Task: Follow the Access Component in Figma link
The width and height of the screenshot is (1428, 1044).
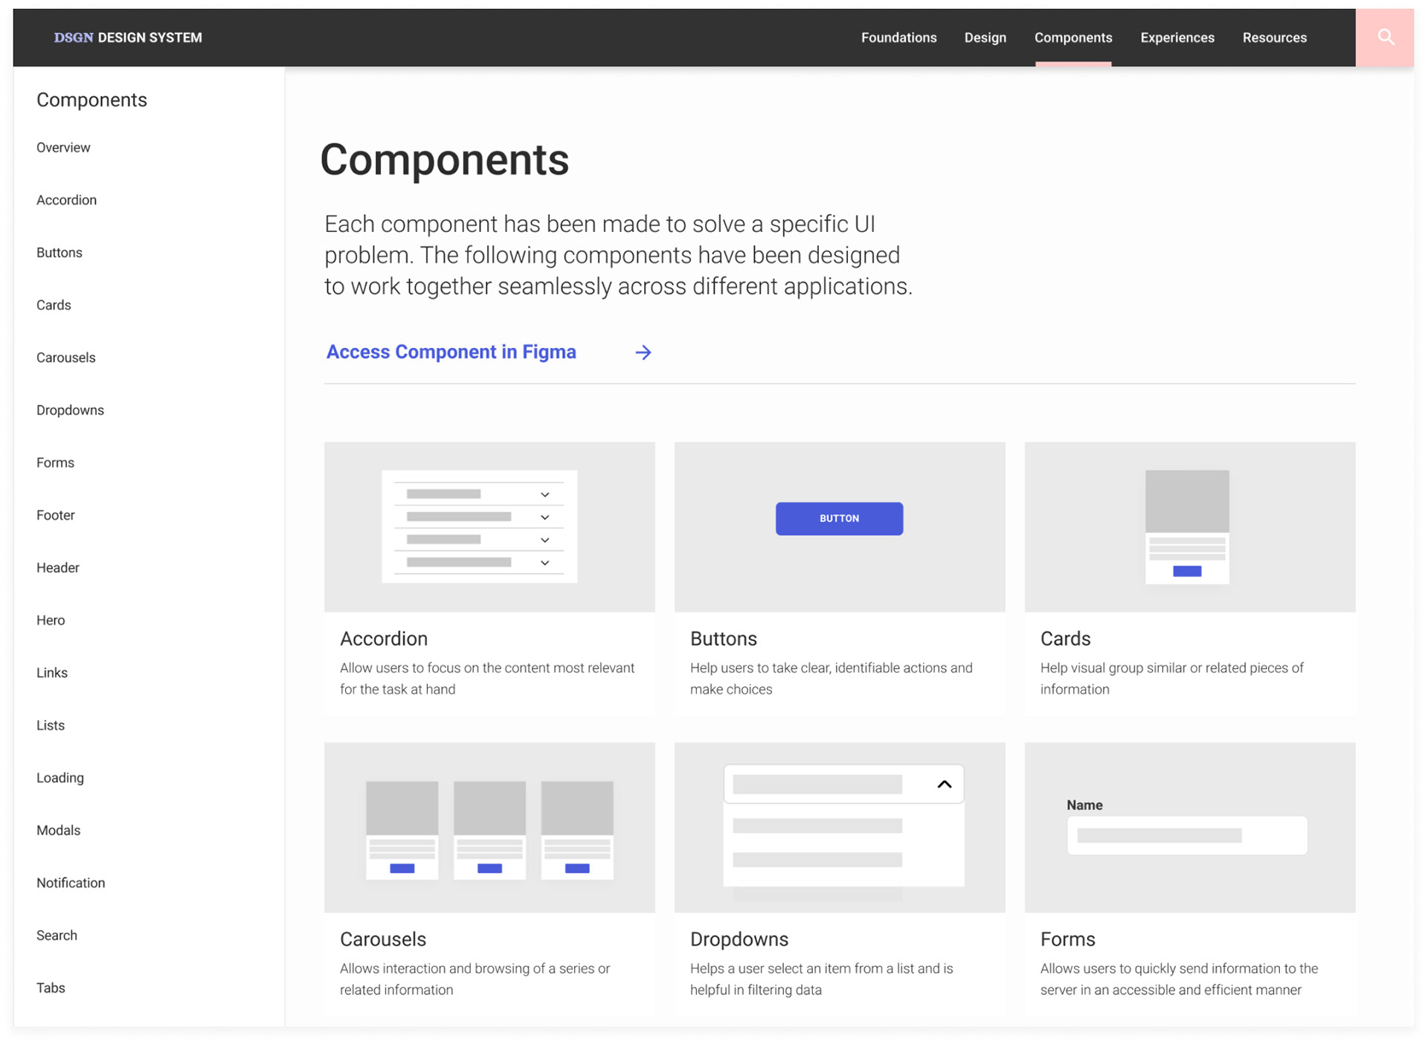Action: coord(451,352)
